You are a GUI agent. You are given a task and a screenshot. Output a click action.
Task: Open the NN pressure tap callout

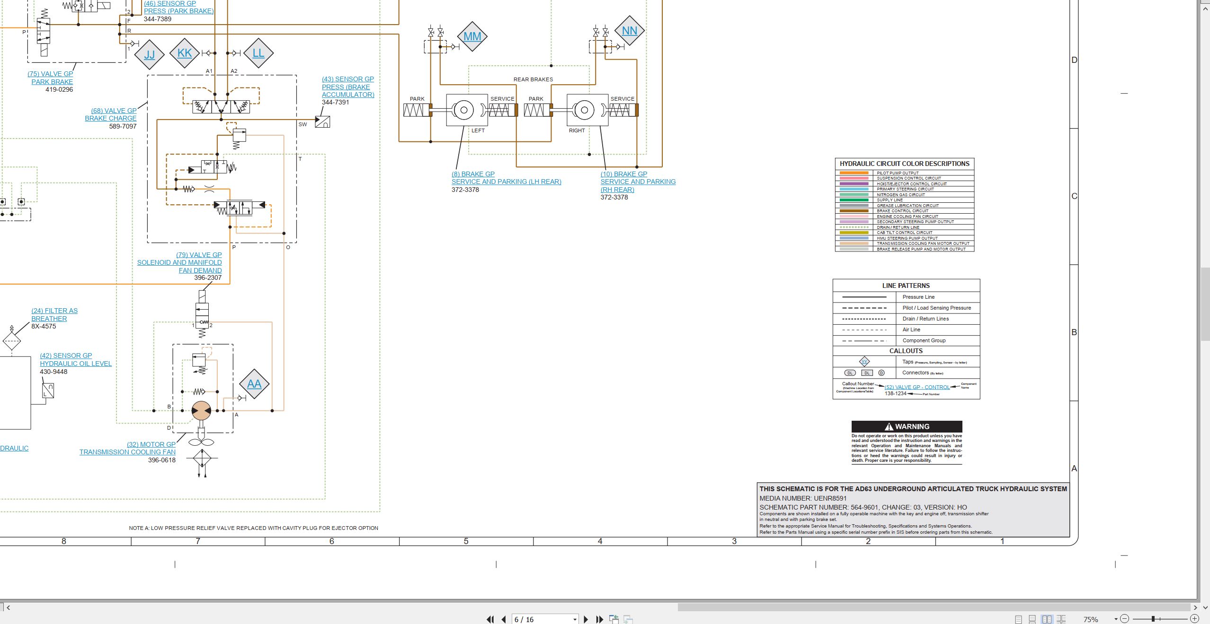[x=629, y=31]
